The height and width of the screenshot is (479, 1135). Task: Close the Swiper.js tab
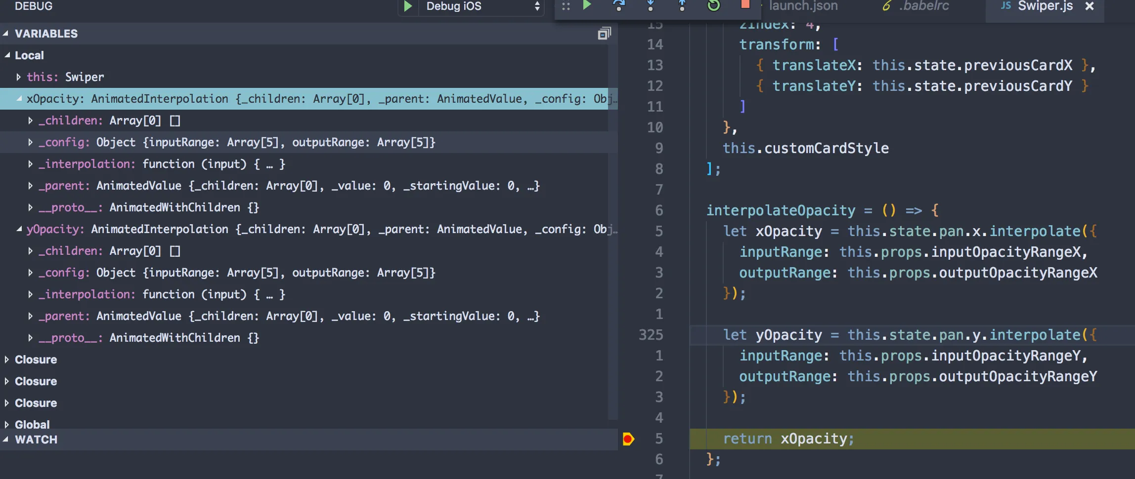[1090, 6]
